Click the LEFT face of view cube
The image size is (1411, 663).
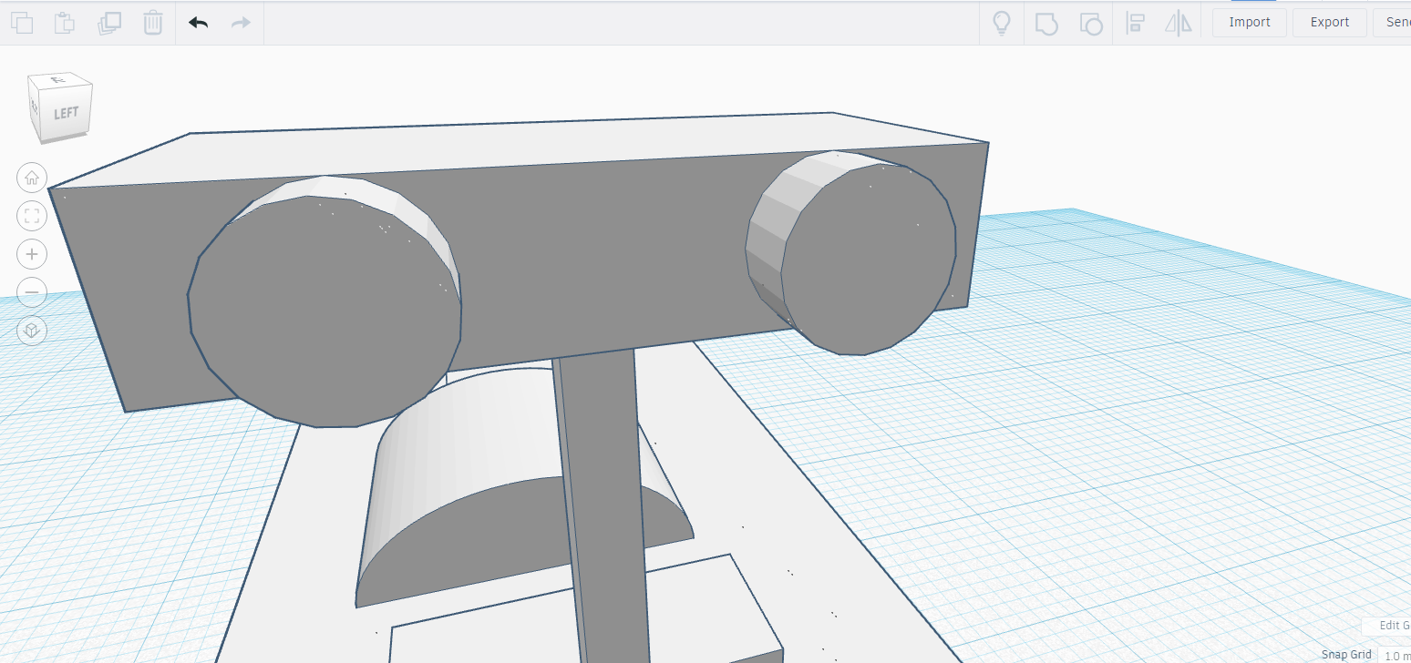click(x=67, y=113)
